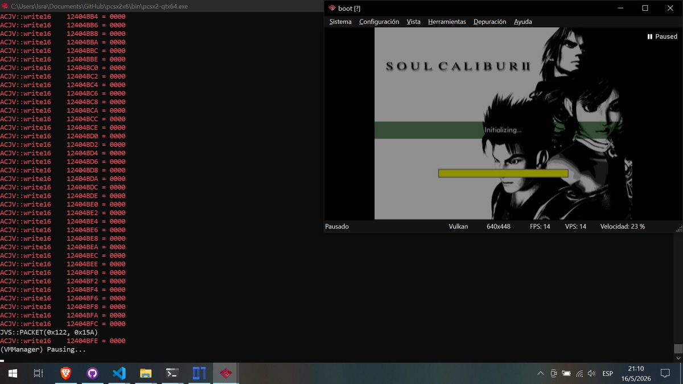Click the Paused indicator in game view
This screenshot has height=384, width=683.
tap(663, 36)
